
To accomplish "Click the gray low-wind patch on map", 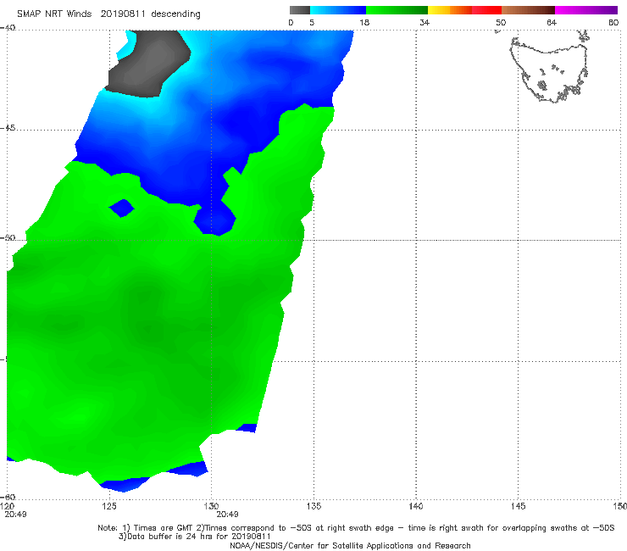I will pos(148,64).
